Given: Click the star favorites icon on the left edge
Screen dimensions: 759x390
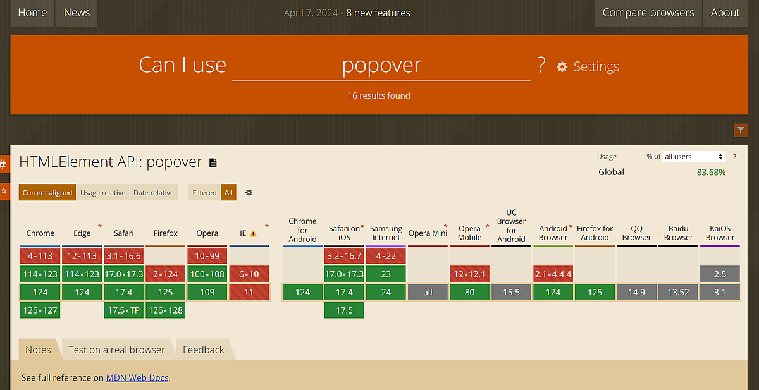Looking at the screenshot, I should point(4,190).
